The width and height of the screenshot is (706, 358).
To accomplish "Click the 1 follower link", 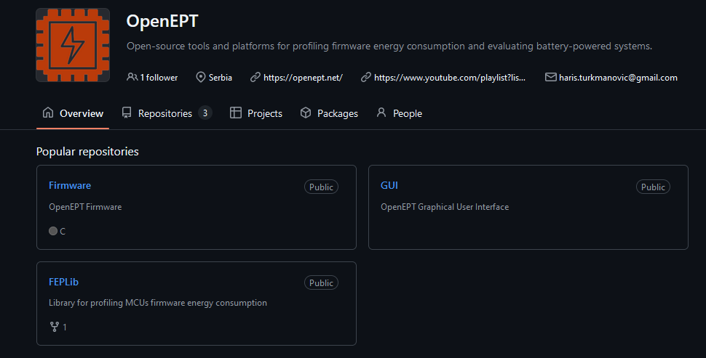I will tap(159, 77).
